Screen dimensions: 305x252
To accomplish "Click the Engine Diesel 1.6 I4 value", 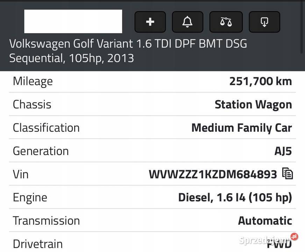I will tap(235, 197).
